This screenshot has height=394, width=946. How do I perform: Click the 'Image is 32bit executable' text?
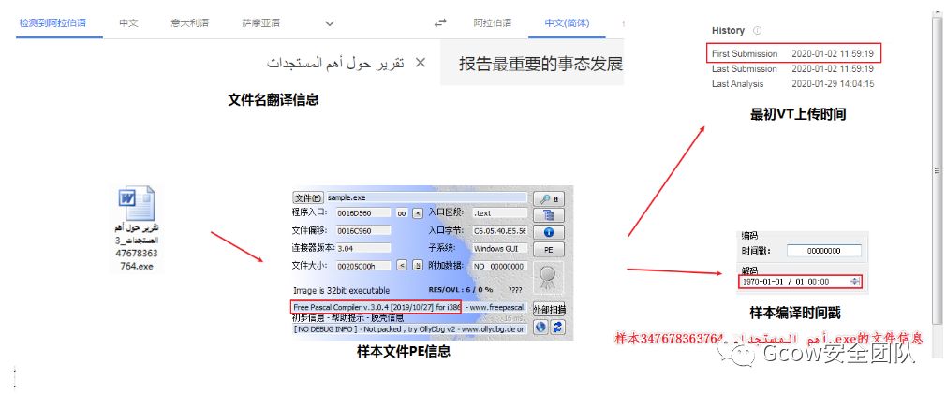(x=340, y=290)
